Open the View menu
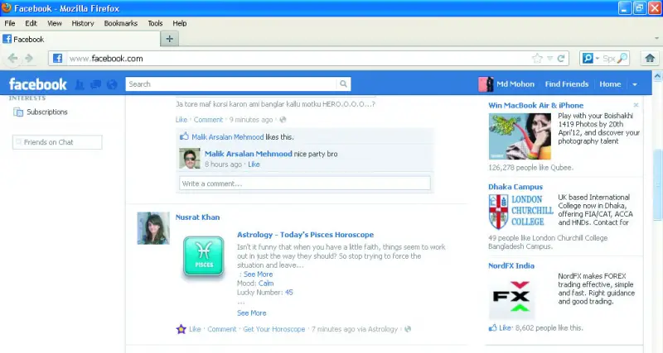 point(55,23)
